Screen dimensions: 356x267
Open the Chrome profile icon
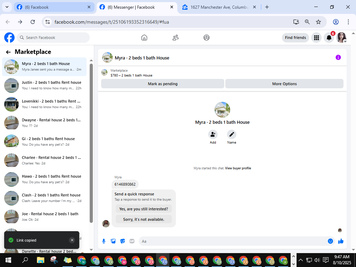point(336,22)
